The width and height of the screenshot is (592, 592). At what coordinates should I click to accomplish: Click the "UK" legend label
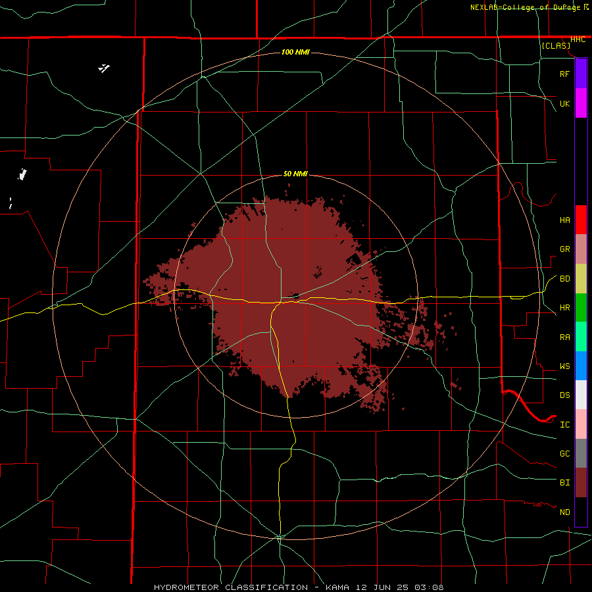point(564,104)
